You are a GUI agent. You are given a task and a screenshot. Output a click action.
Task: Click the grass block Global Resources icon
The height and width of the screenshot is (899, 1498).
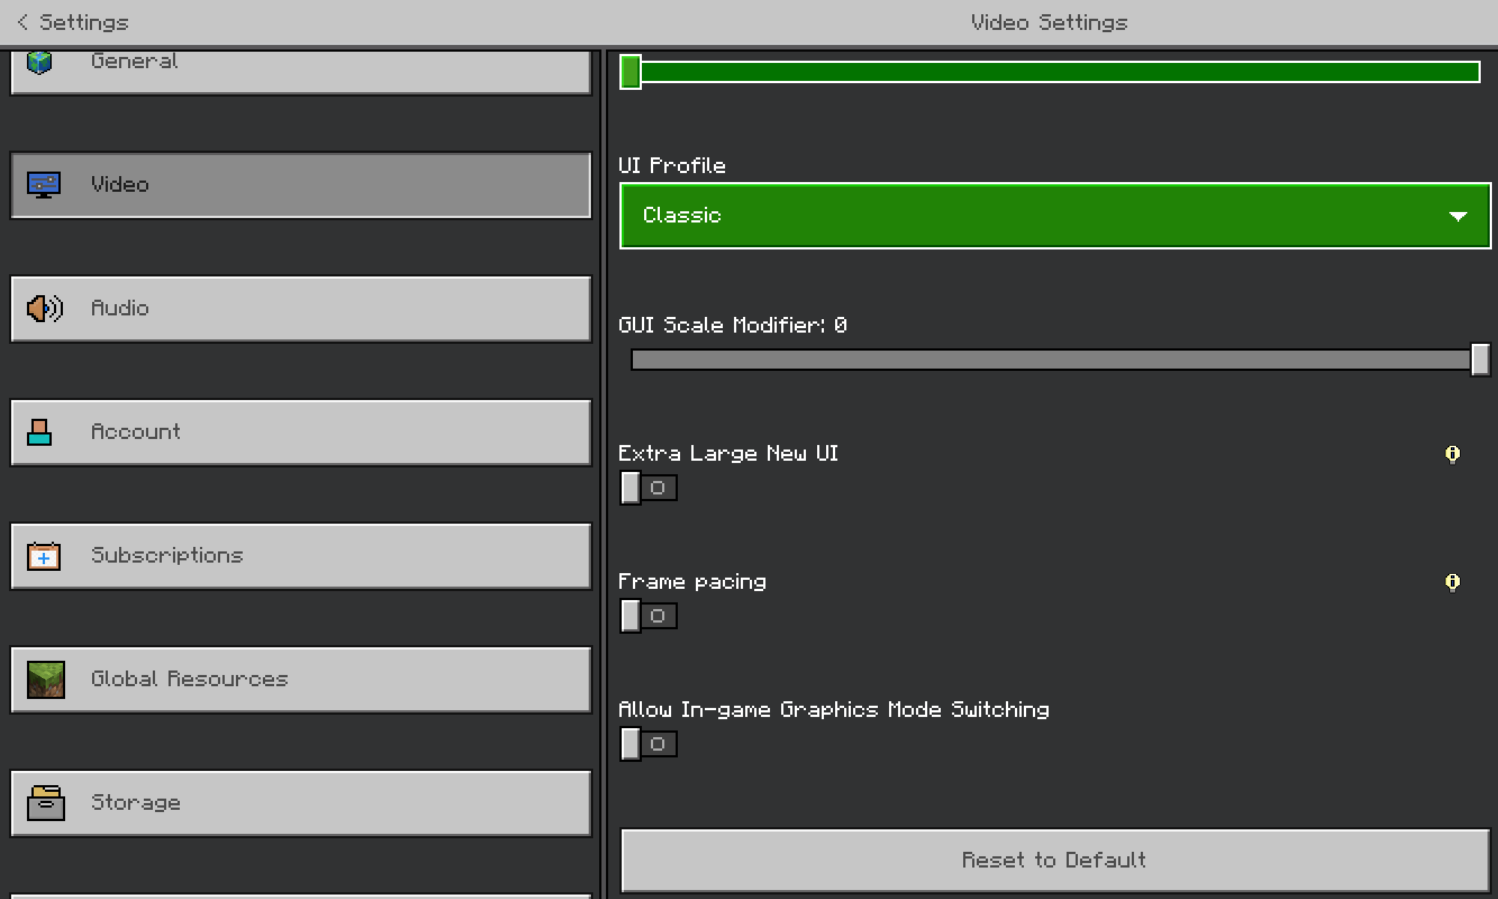click(x=46, y=679)
